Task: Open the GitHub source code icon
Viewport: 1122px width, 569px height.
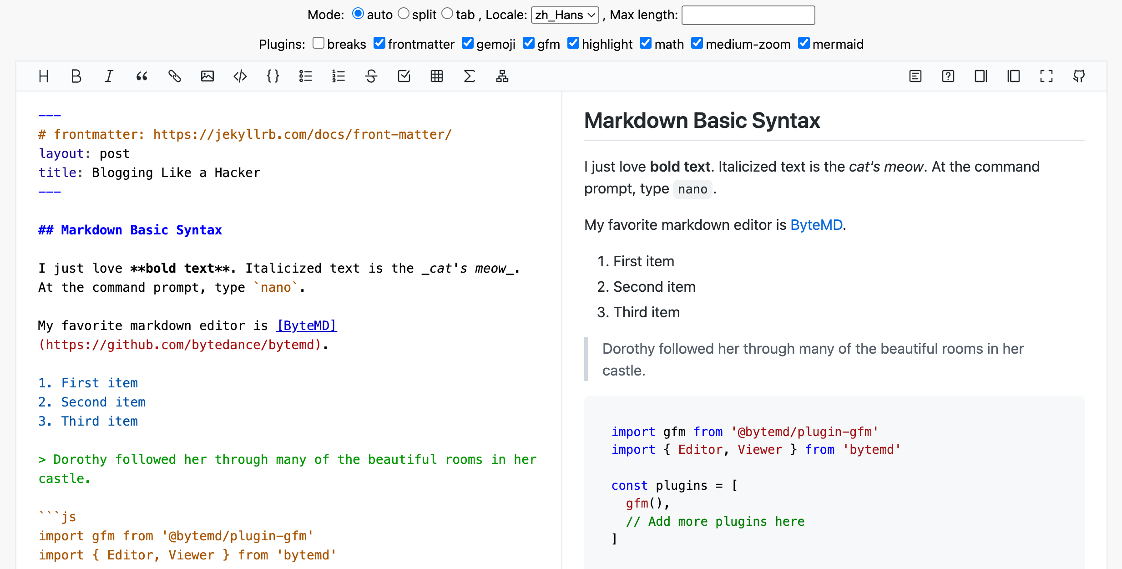Action: click(x=1079, y=76)
